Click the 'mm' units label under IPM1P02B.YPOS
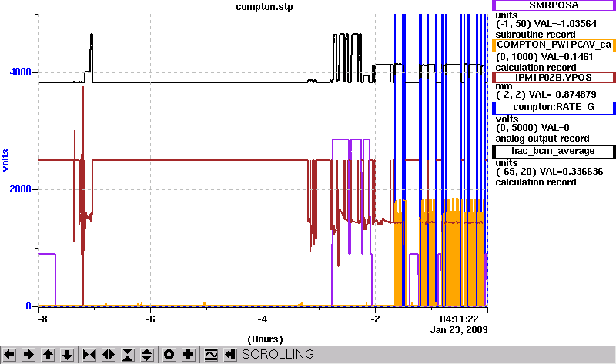The width and height of the screenshot is (616, 364). (x=504, y=86)
